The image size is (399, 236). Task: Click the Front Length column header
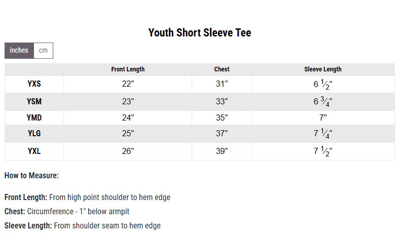tap(128, 69)
